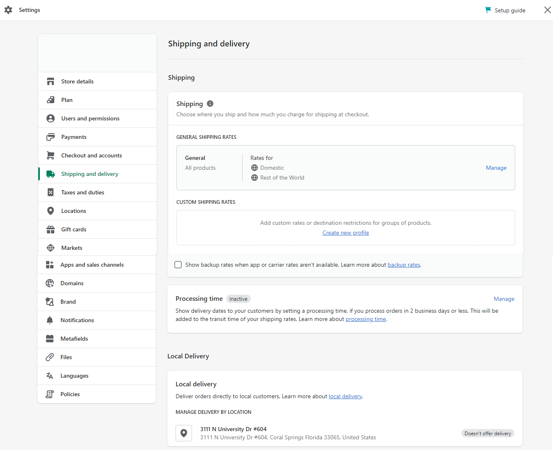Viewport: 553px width, 450px height.
Task: Click the Shipping and delivery truck icon
Action: pos(51,174)
